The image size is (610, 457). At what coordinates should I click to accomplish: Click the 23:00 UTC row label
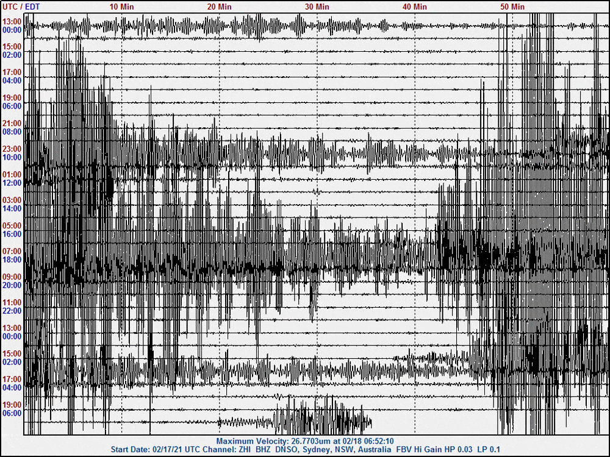click(12, 149)
